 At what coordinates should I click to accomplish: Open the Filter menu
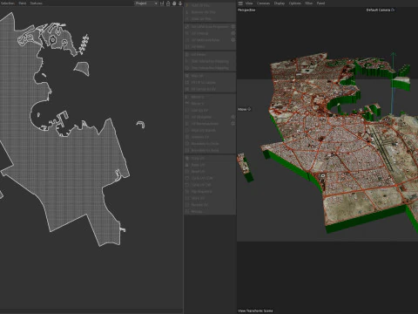tap(308, 3)
